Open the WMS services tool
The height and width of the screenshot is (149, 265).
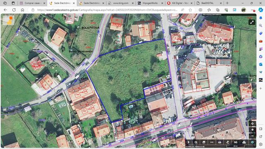point(236,142)
